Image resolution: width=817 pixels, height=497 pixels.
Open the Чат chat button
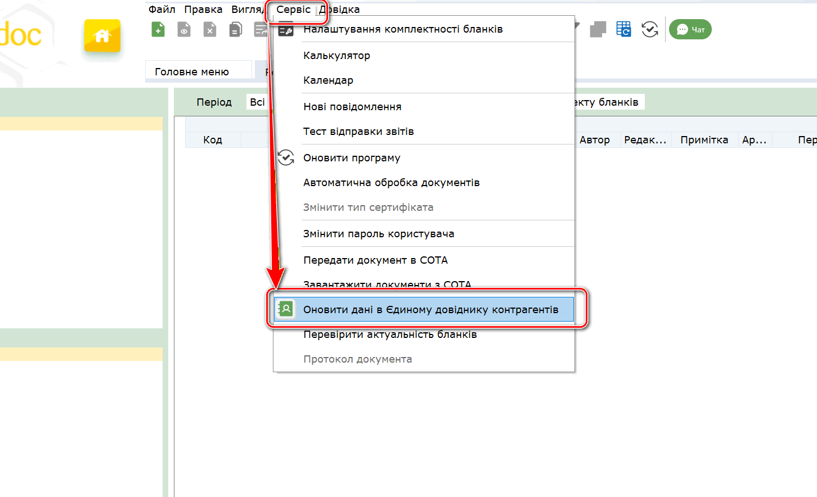(690, 29)
